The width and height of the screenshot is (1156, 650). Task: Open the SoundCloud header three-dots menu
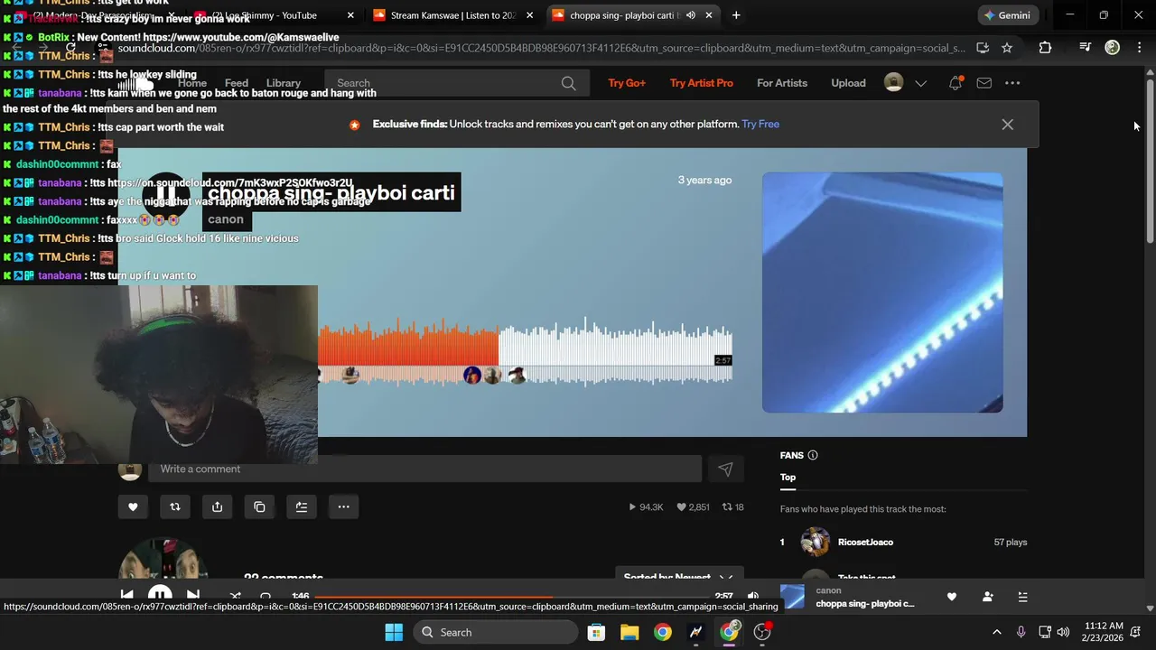coord(1012,83)
